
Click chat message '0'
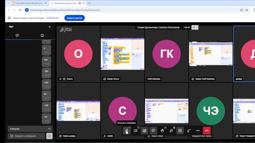[46, 50]
